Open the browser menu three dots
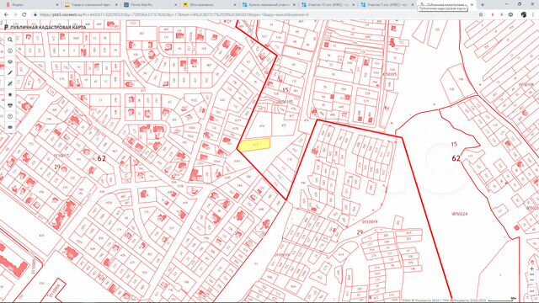The image size is (539, 303). pos(533,15)
